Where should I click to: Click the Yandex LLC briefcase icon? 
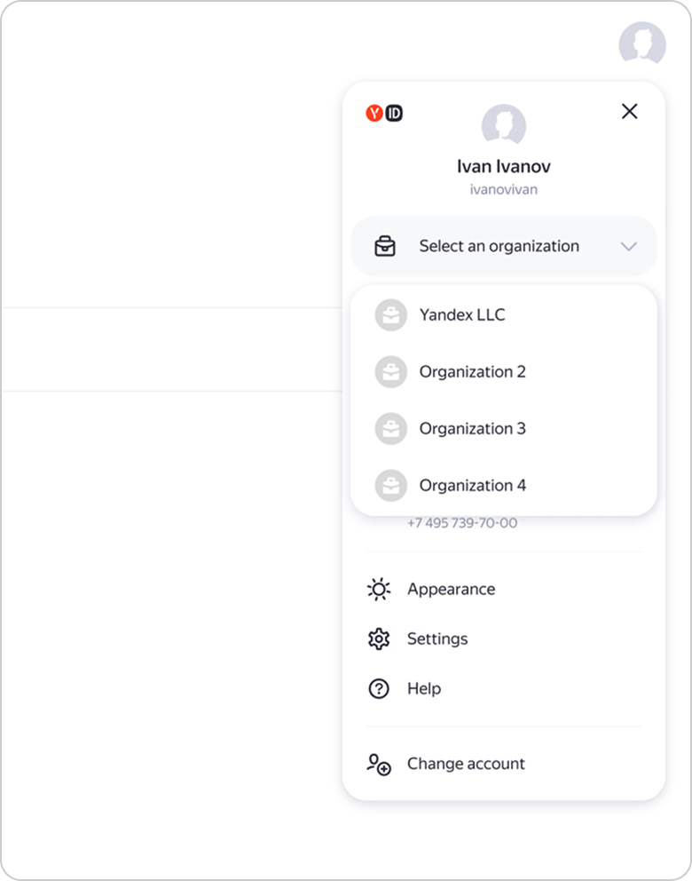coord(390,315)
